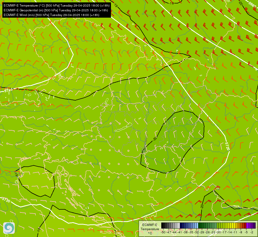
Task: Click the -47 value on the legend
Action: click(169, 233)
